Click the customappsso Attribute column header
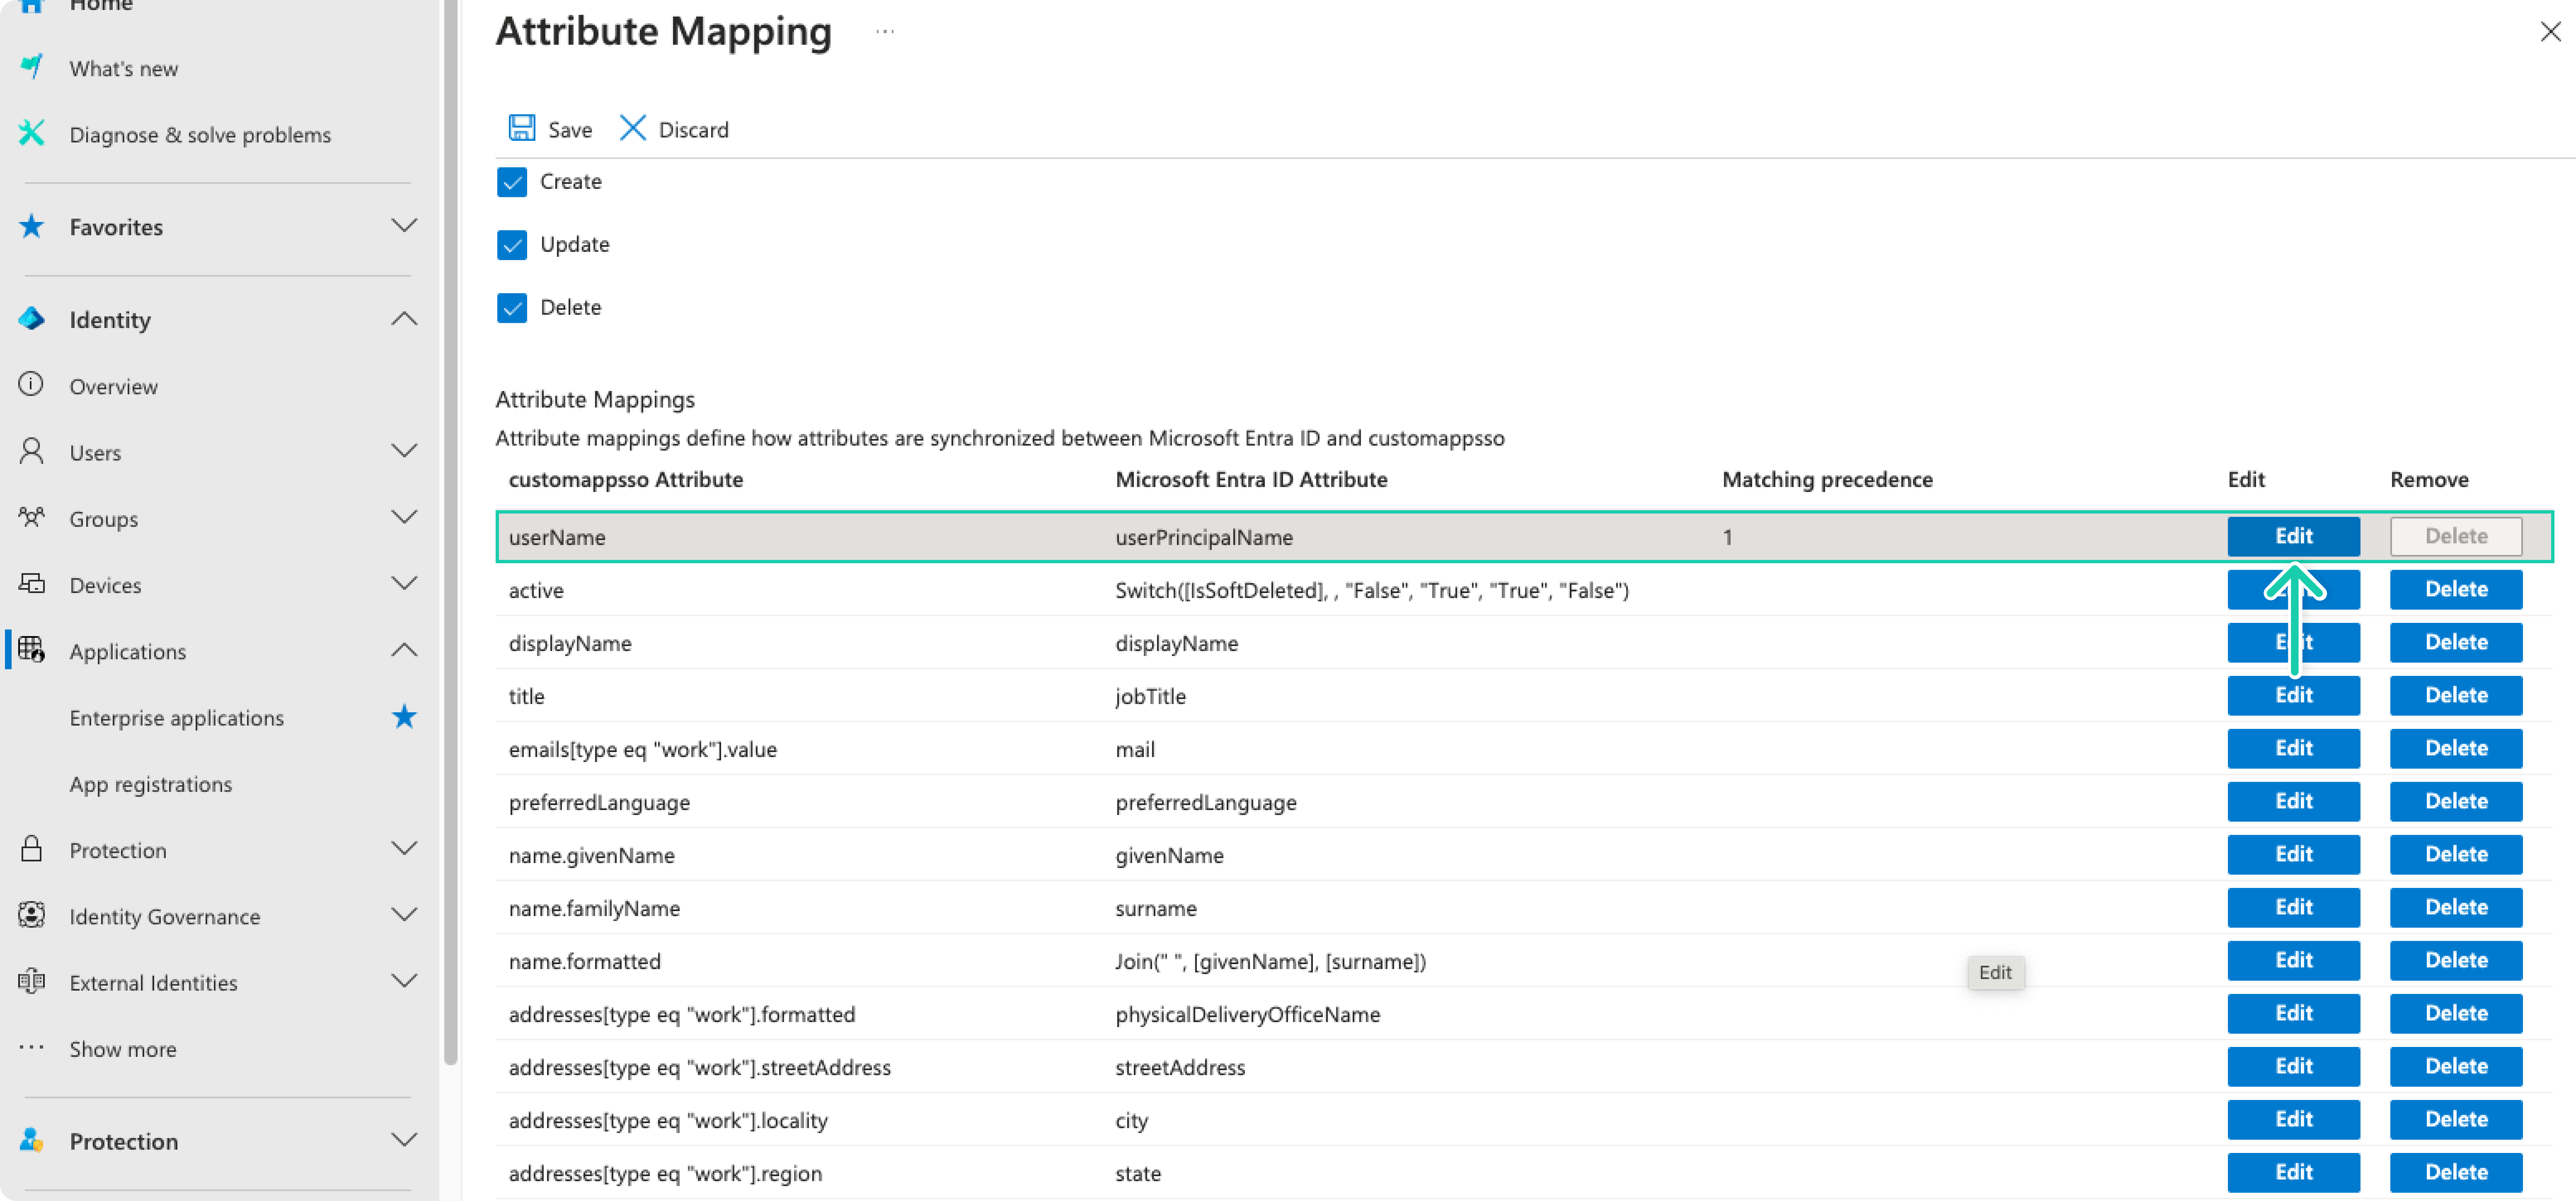 [x=626, y=480]
